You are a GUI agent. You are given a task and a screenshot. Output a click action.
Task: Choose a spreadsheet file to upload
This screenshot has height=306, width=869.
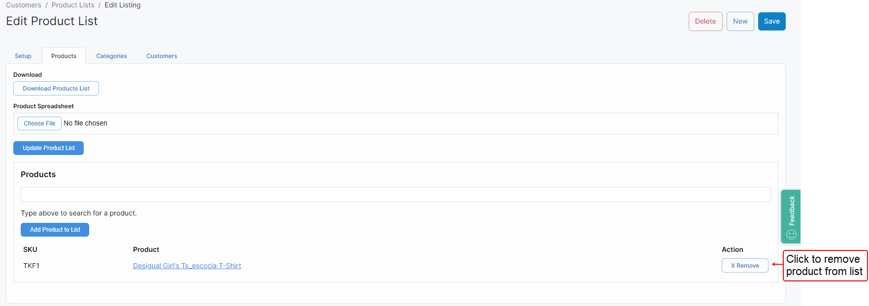point(39,123)
